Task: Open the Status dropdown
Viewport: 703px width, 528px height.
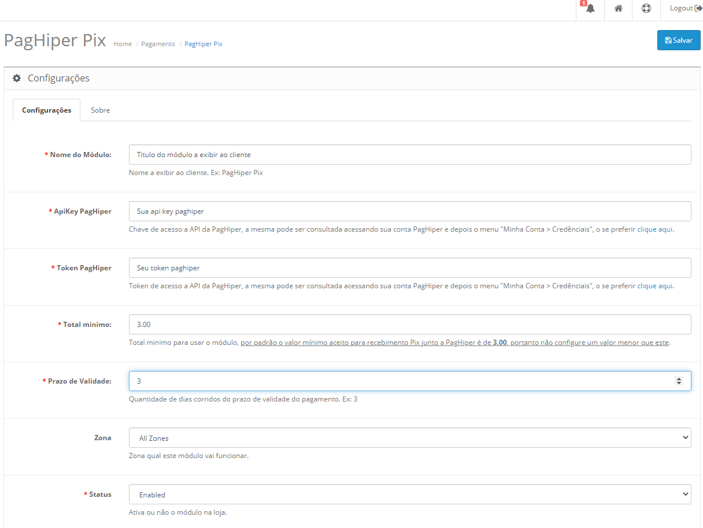Action: (x=410, y=494)
